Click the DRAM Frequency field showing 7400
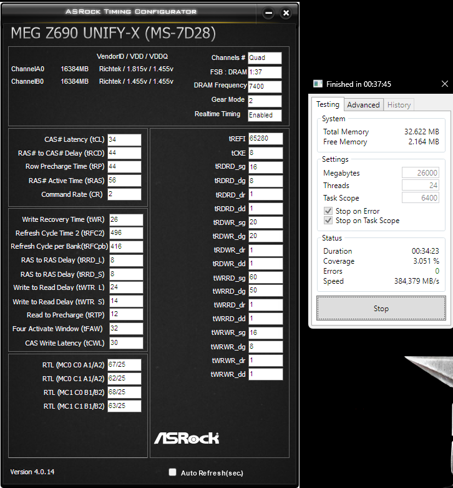 click(x=265, y=86)
